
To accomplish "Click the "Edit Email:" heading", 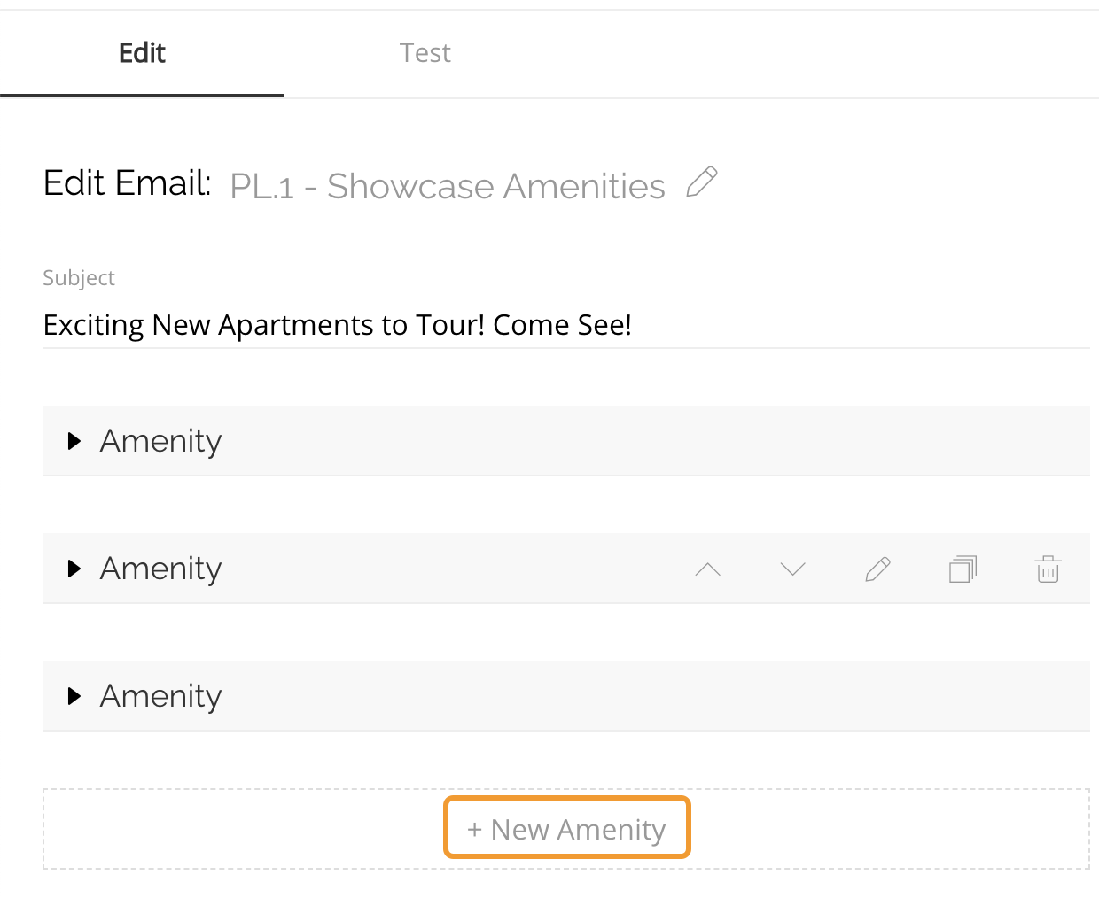I will click(127, 183).
